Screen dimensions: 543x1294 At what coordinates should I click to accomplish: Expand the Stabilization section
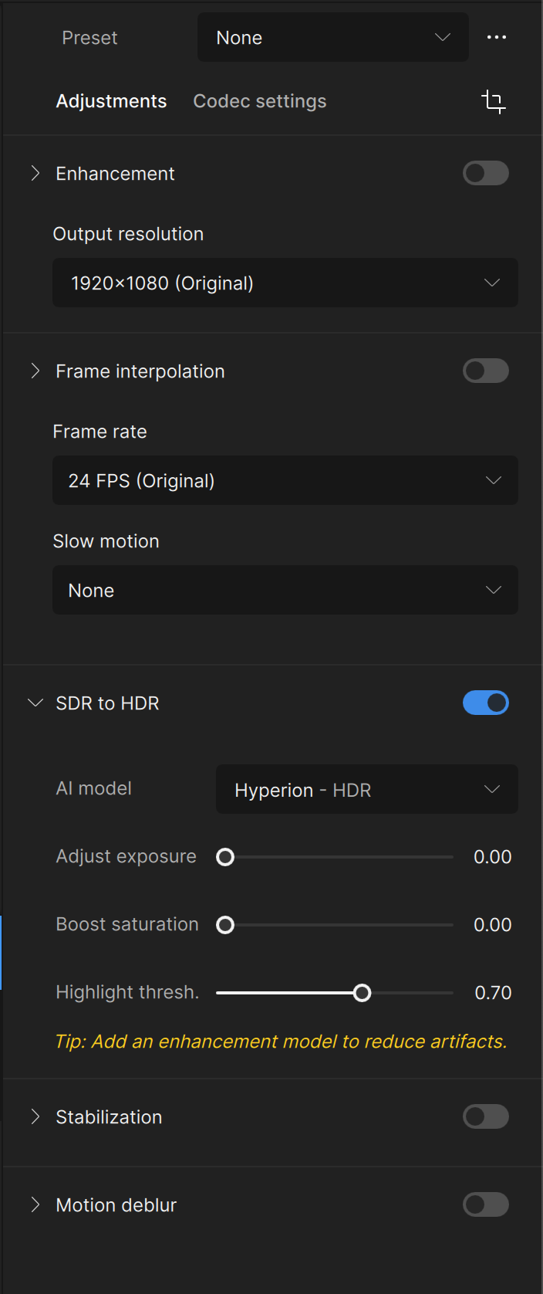(x=35, y=1116)
